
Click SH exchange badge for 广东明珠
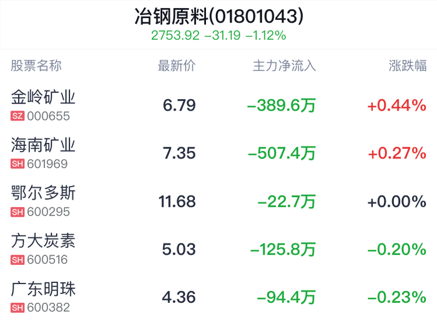pyautogui.click(x=17, y=308)
